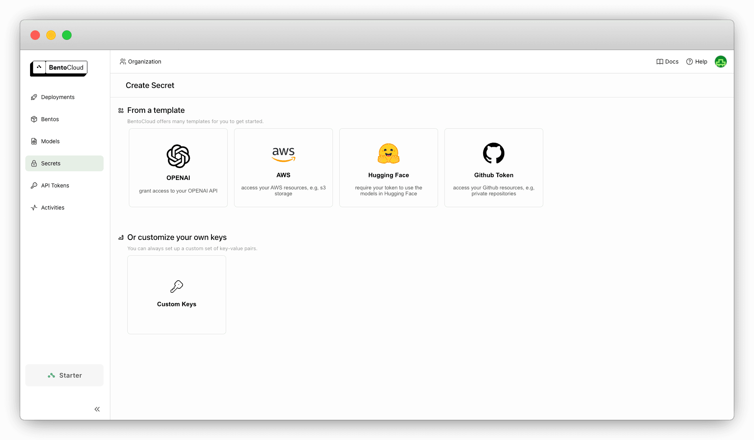754x440 pixels.
Task: Click 'From a template' heading text
Action: 156,110
